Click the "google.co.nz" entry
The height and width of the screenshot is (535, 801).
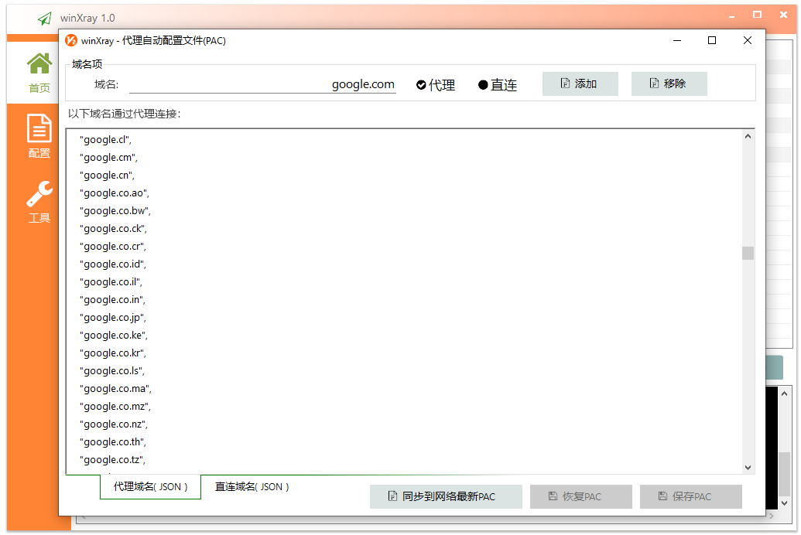point(114,424)
